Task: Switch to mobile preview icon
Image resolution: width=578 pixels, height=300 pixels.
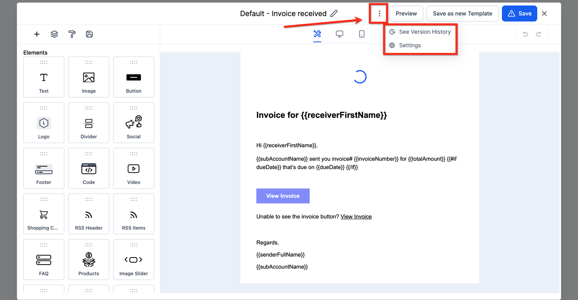Action: (x=362, y=34)
